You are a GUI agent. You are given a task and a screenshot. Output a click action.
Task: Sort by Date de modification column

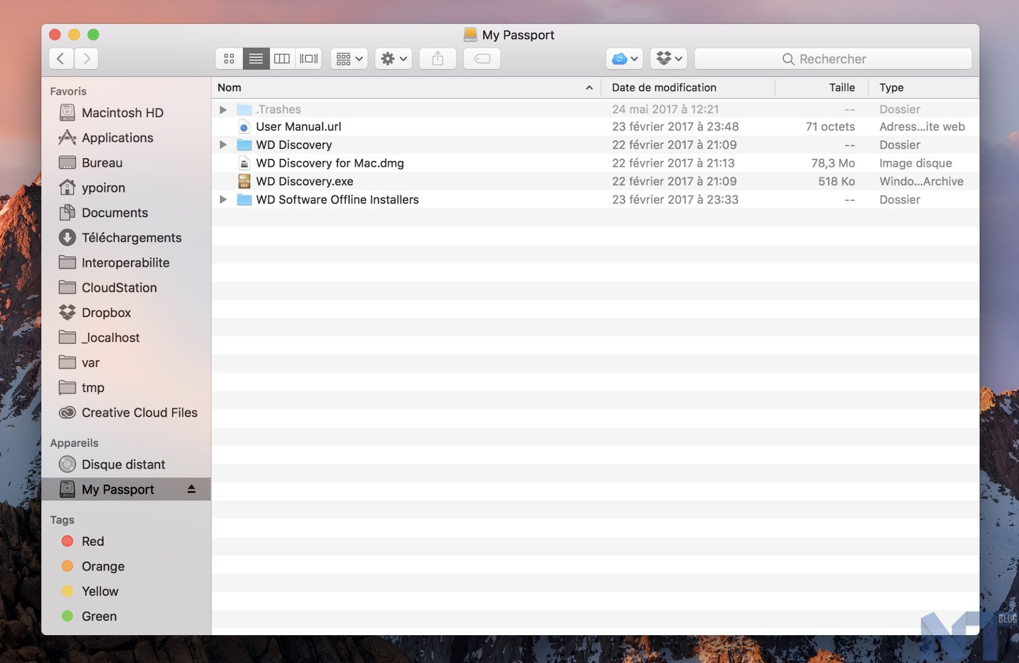688,87
